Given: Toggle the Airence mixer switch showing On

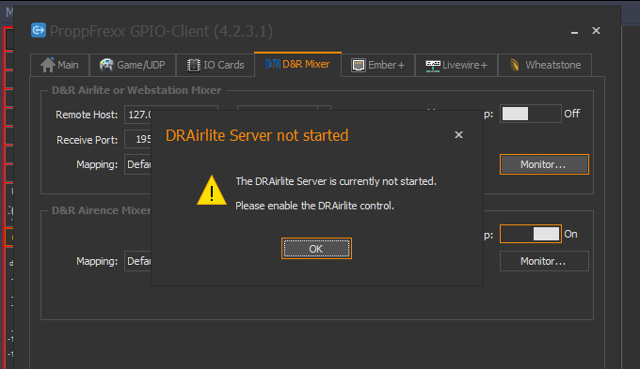Looking at the screenshot, I should (x=531, y=234).
